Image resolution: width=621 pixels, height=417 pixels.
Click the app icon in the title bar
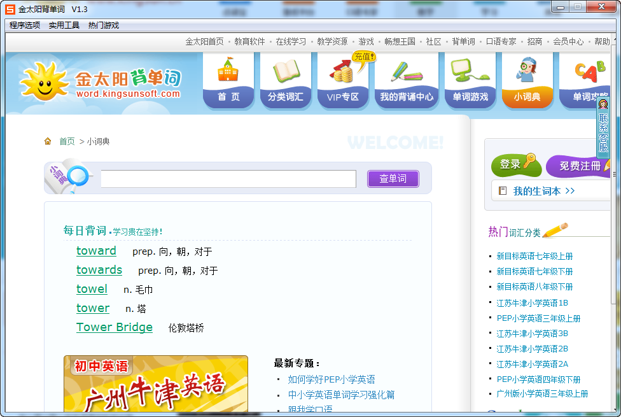coord(10,9)
